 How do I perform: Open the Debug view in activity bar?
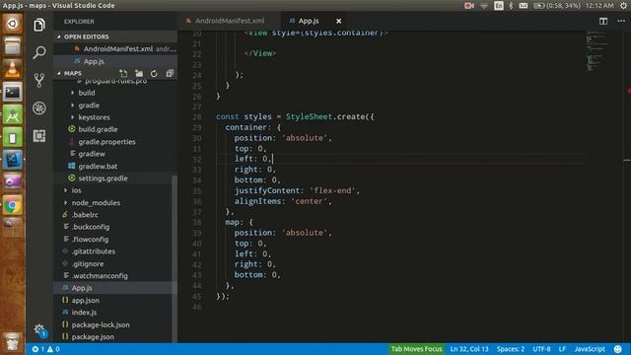39,107
